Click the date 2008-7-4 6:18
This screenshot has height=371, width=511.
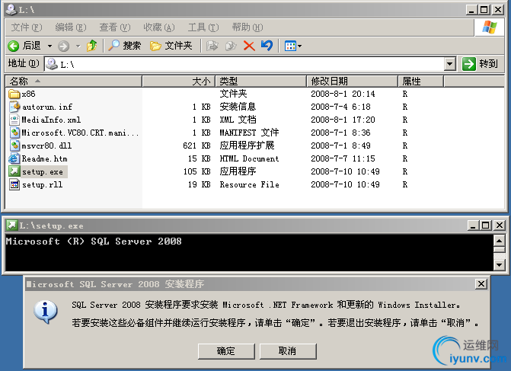pos(340,107)
